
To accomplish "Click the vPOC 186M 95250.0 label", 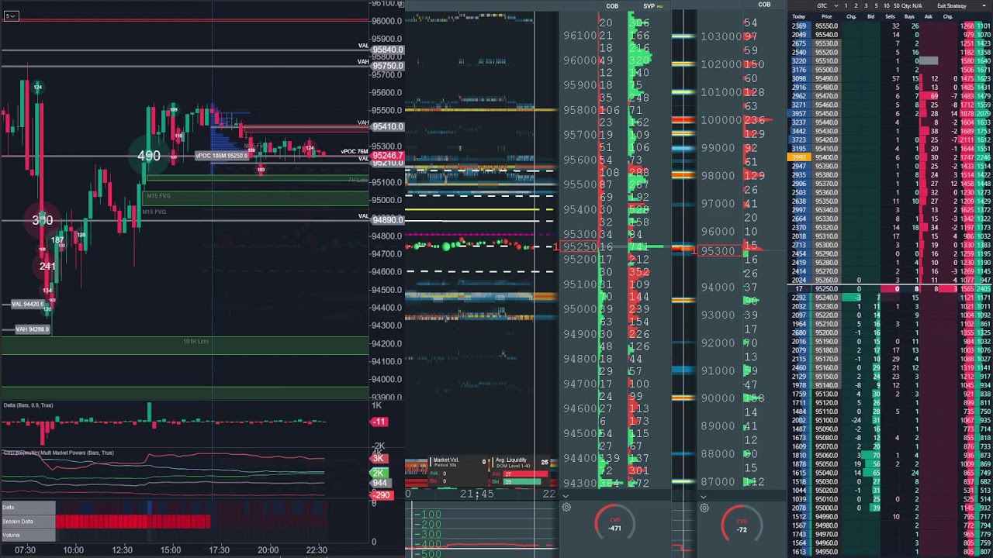I will [221, 156].
